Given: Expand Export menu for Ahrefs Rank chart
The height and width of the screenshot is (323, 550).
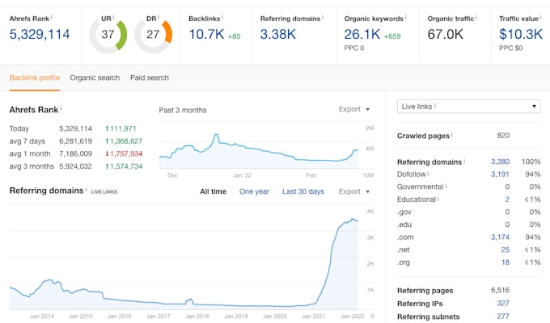Looking at the screenshot, I should (354, 109).
